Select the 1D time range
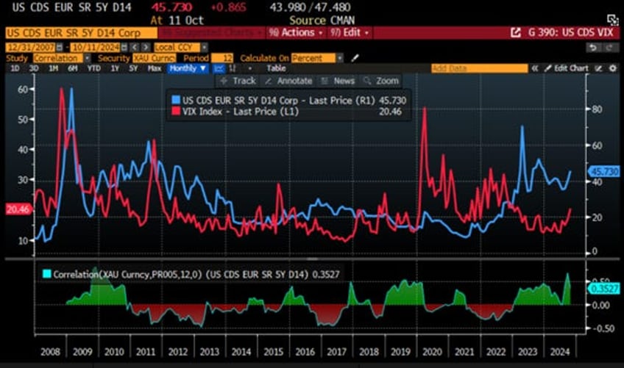Image resolution: width=624 pixels, height=368 pixels. [x=15, y=68]
